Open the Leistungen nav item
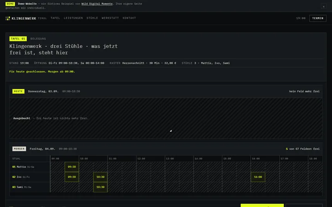The height and width of the screenshot is (207, 332). click(x=73, y=18)
